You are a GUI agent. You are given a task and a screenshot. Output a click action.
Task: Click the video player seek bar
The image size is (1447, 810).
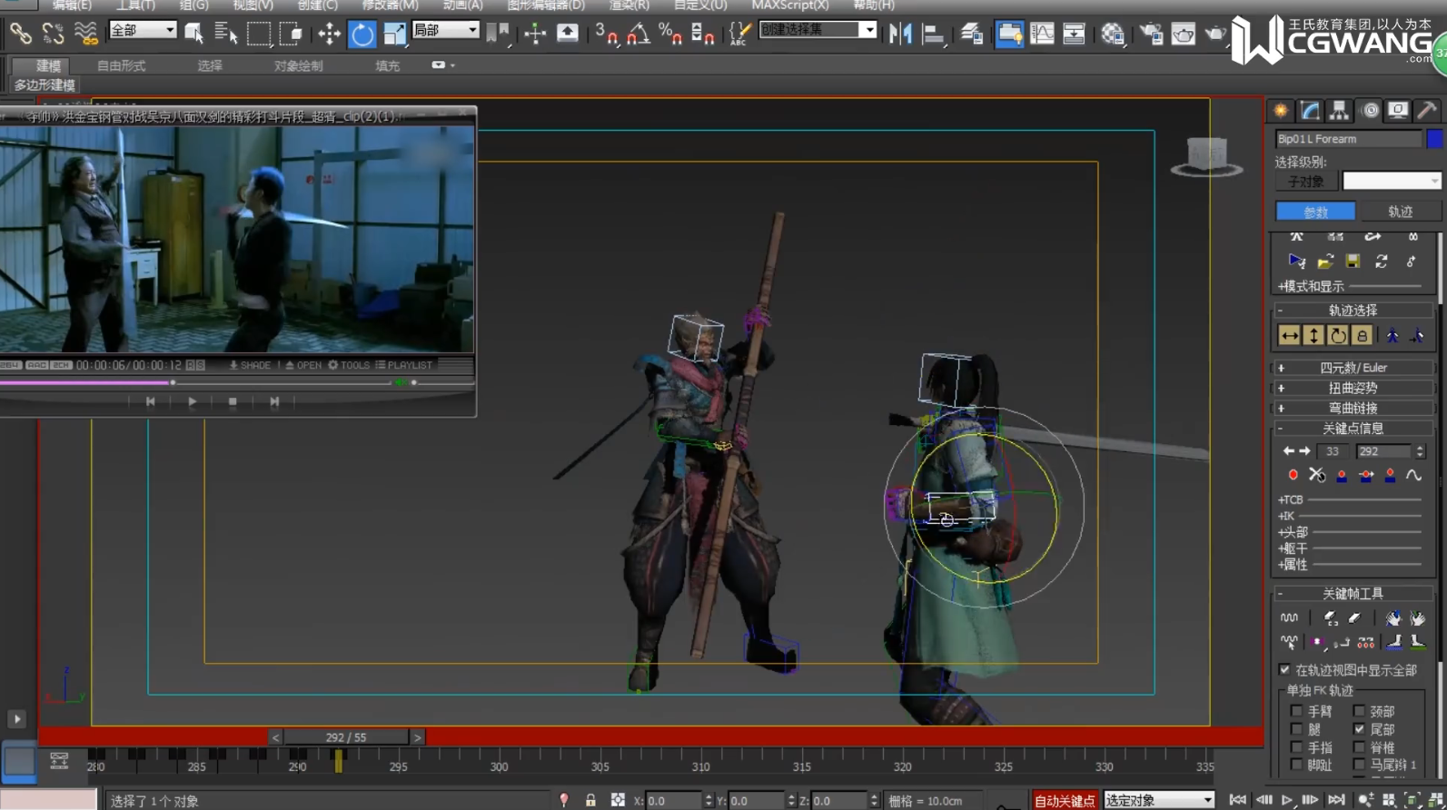click(195, 382)
